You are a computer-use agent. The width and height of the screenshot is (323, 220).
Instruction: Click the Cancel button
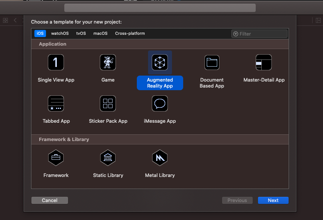(50, 200)
